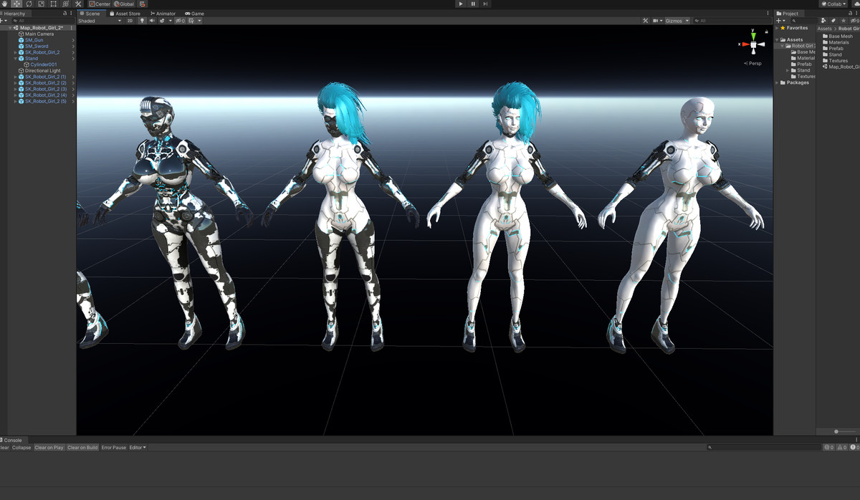860x500 pixels.
Task: Open custom editor tools in the top toolbar
Action: tap(78, 4)
